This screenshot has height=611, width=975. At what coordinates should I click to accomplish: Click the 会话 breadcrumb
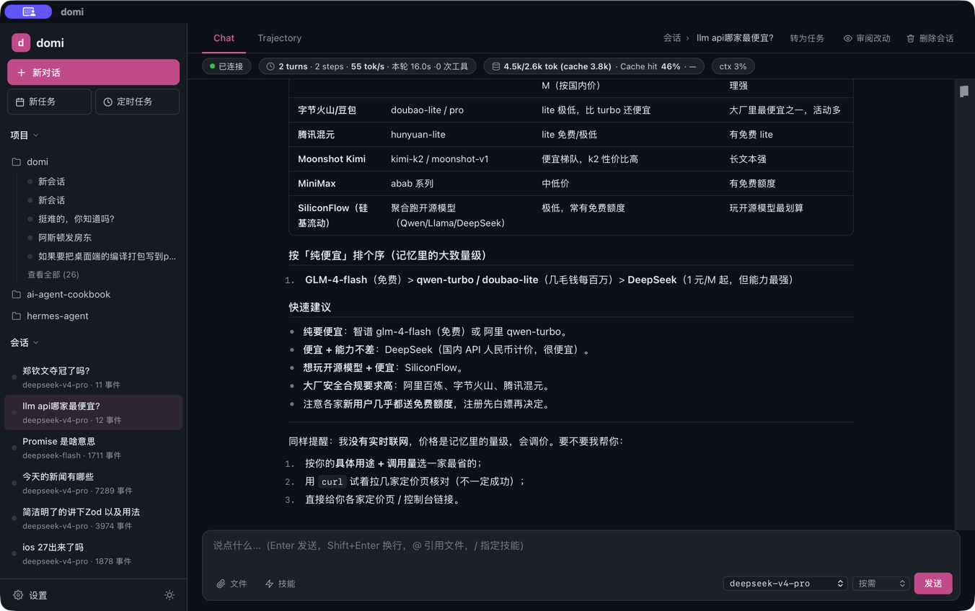point(672,38)
